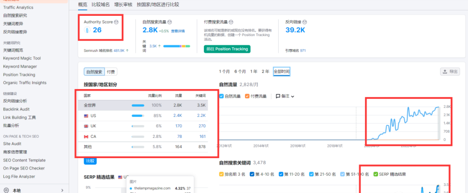Toggle 第 21-50 名 checkbox

click(x=312, y=174)
